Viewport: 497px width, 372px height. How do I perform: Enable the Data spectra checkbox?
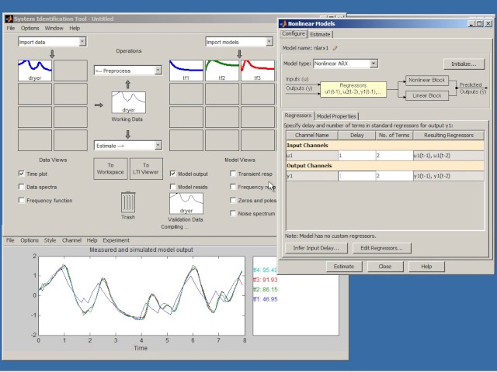click(x=21, y=187)
